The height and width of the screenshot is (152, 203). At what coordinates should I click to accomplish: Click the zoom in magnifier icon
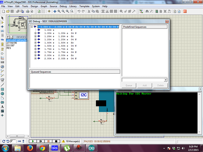[59, 11]
